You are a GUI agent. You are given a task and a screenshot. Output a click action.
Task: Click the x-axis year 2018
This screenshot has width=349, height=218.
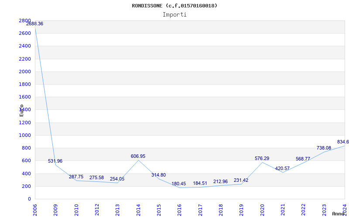pos(221,210)
